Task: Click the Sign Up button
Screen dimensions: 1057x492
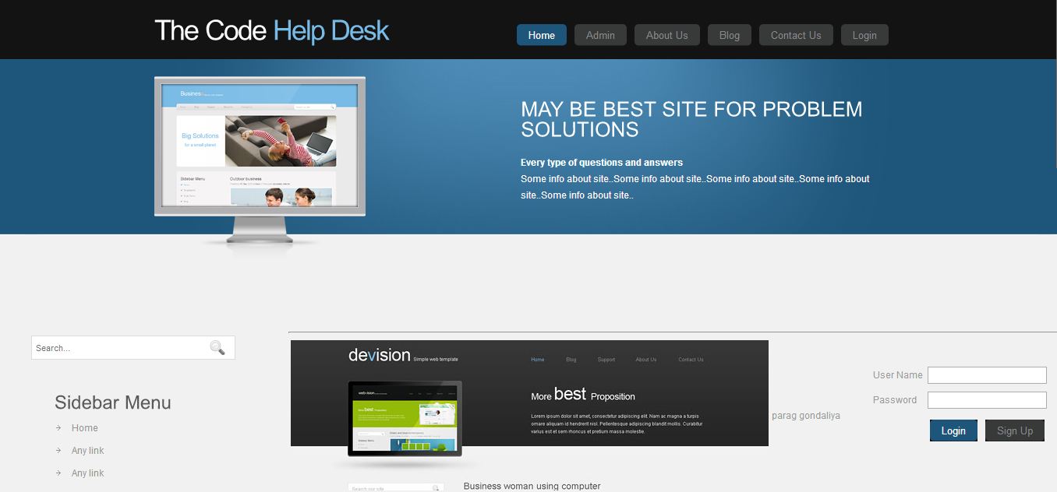Action: pos(1015,430)
